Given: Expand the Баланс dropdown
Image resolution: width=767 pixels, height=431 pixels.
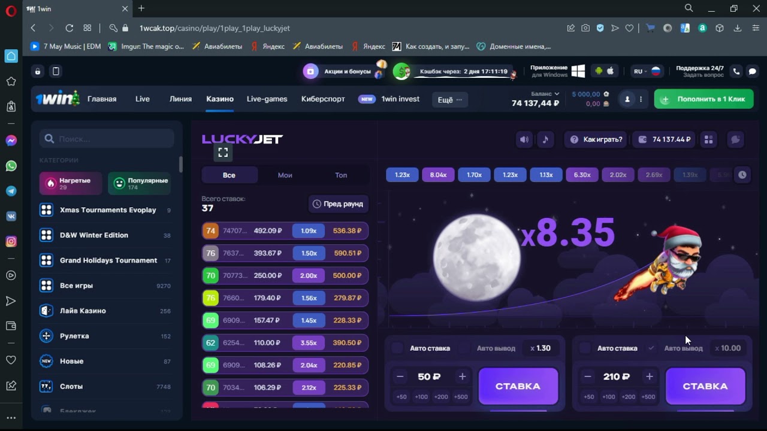Looking at the screenshot, I should point(545,94).
